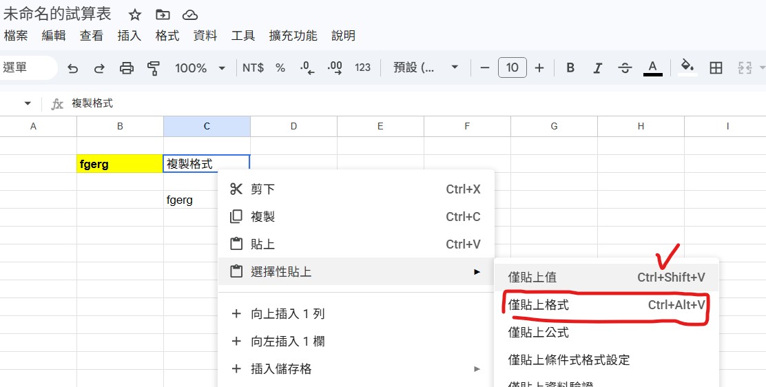Image resolution: width=766 pixels, height=387 pixels.
Task: Choose 貼上 from context menu
Action: [356, 244]
